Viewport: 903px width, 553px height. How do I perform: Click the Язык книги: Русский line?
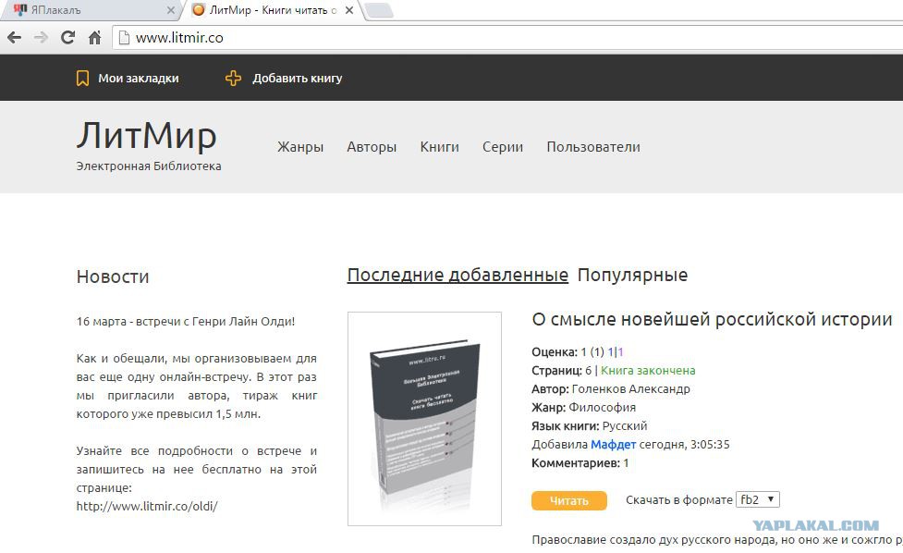pos(589,425)
